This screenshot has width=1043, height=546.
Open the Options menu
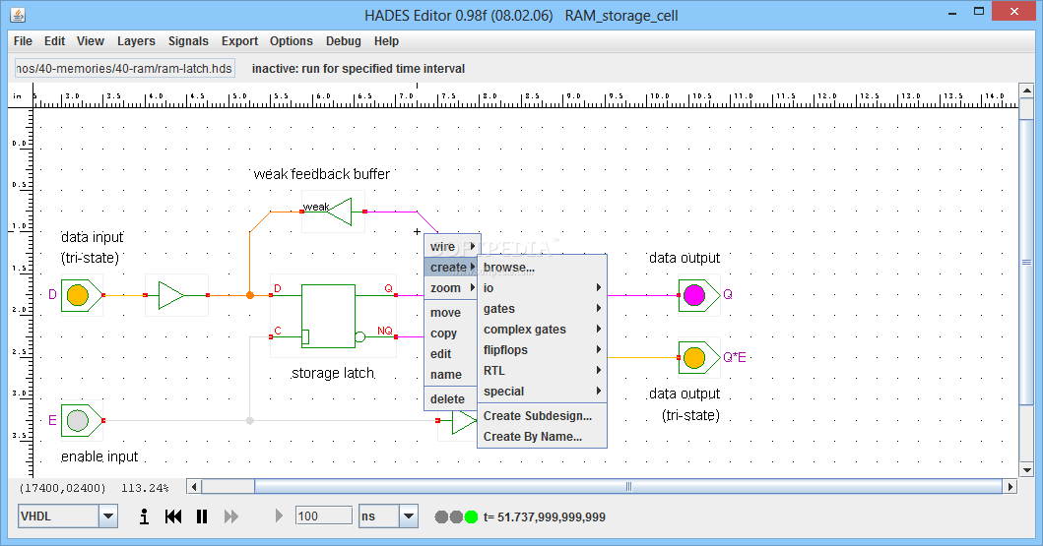click(292, 41)
